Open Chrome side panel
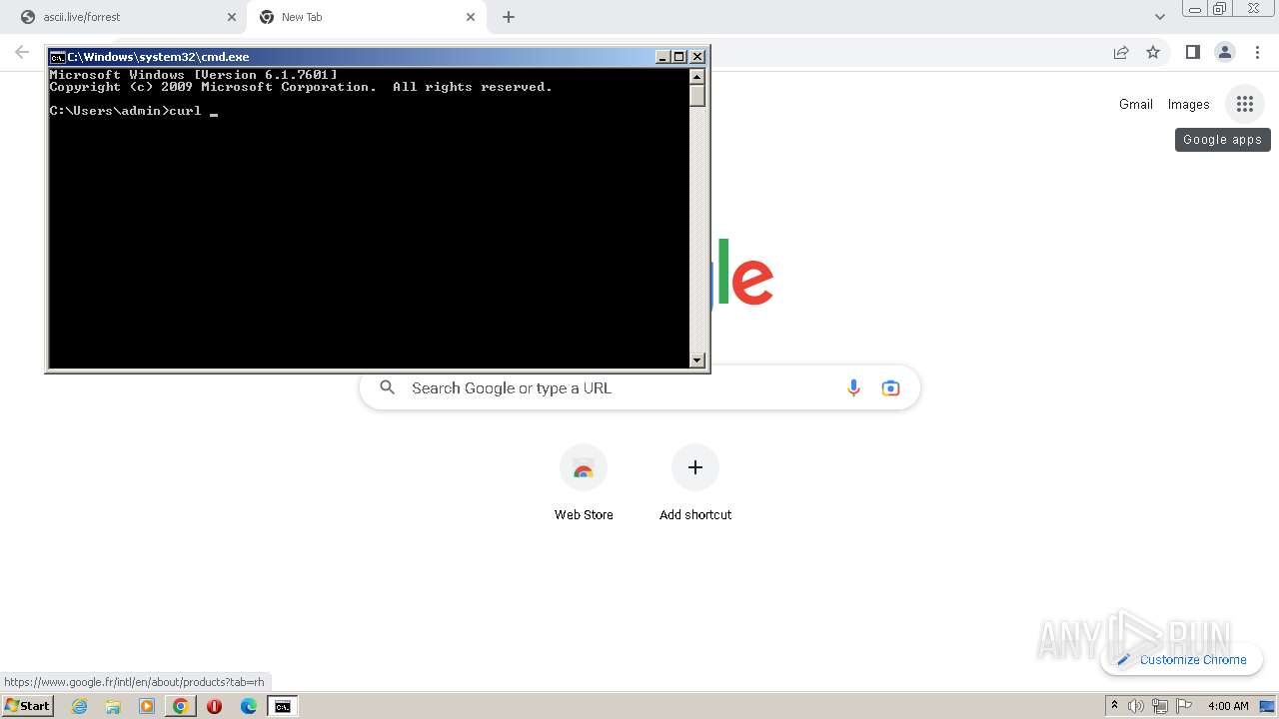 tap(1192, 52)
